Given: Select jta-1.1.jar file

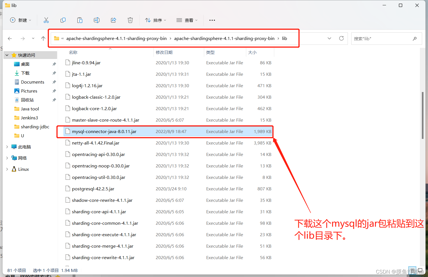Looking at the screenshot, I should point(168,74).
